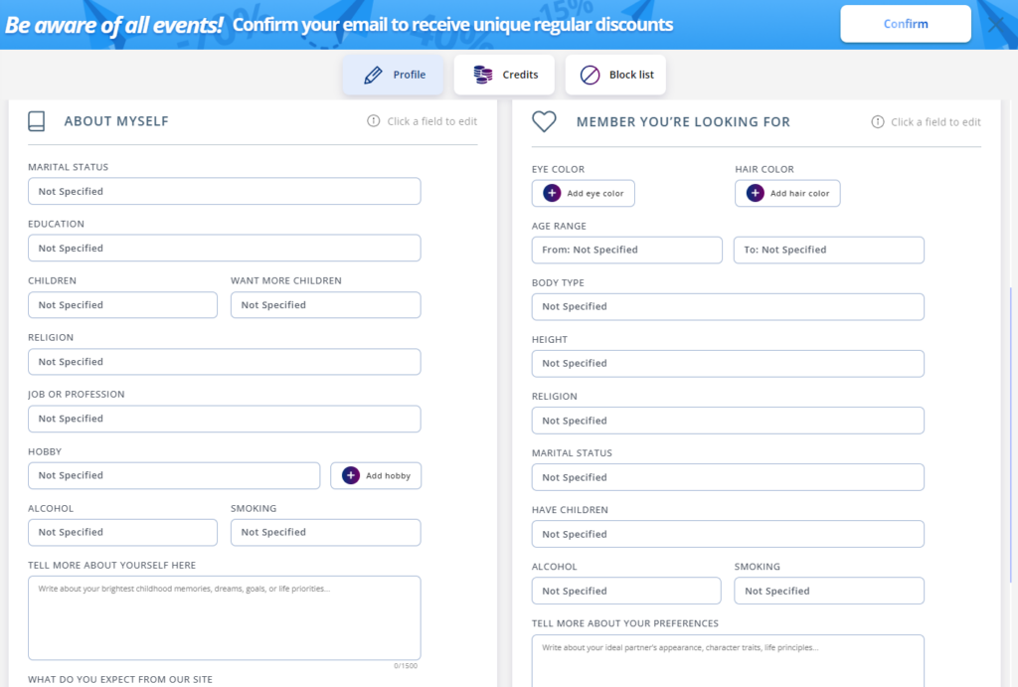Click the Add hobby button
1018x687 pixels.
[376, 475]
